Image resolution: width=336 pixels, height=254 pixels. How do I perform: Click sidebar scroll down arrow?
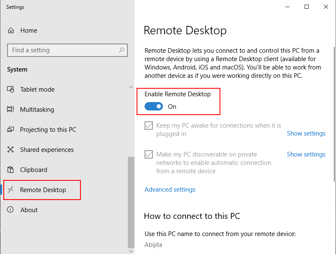131,251
